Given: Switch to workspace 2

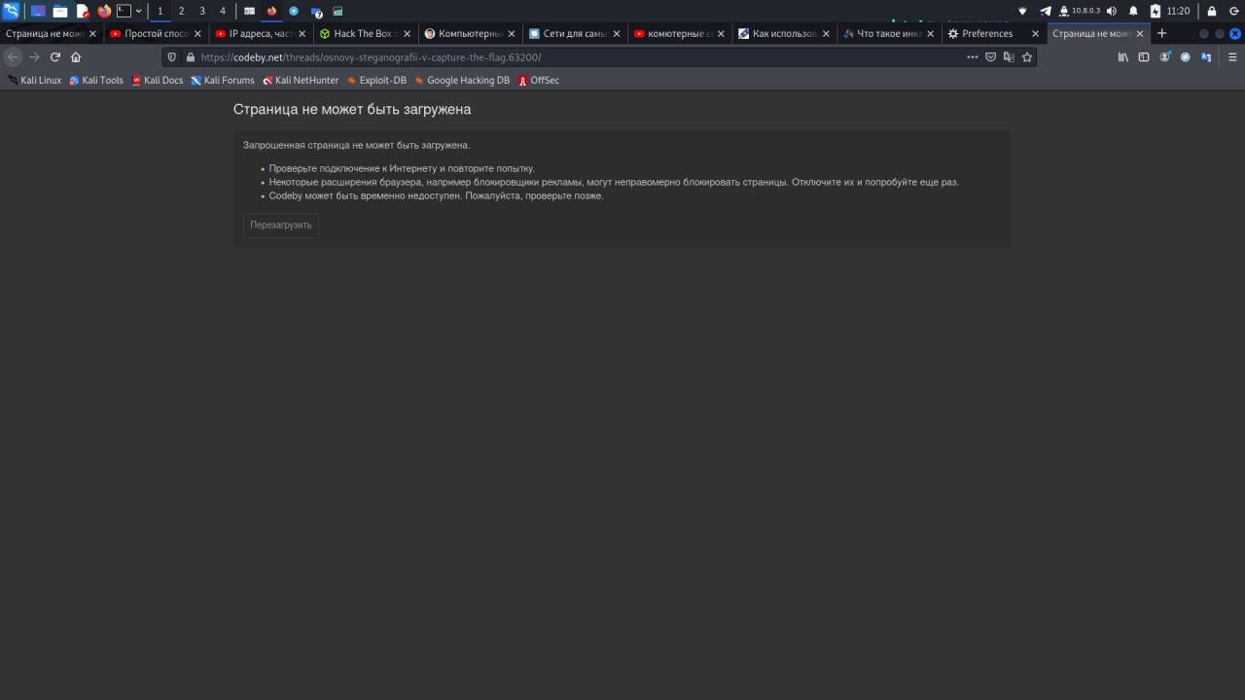Looking at the screenshot, I should click(181, 11).
